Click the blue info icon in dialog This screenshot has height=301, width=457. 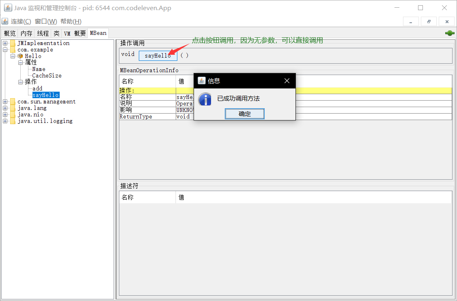[205, 99]
